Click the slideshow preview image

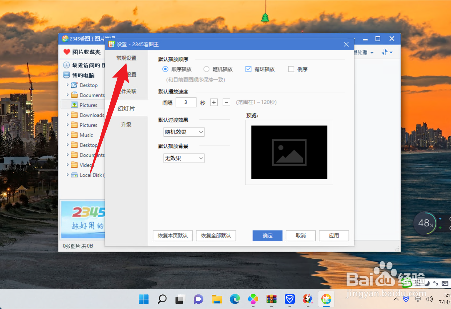click(289, 152)
